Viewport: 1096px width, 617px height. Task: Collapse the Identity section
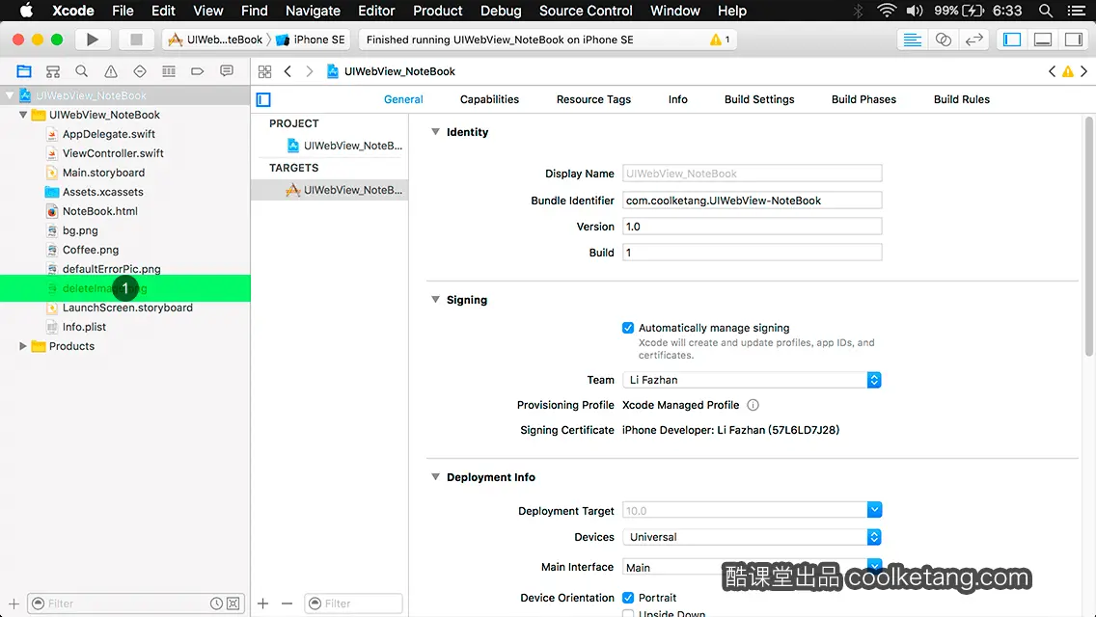(435, 131)
